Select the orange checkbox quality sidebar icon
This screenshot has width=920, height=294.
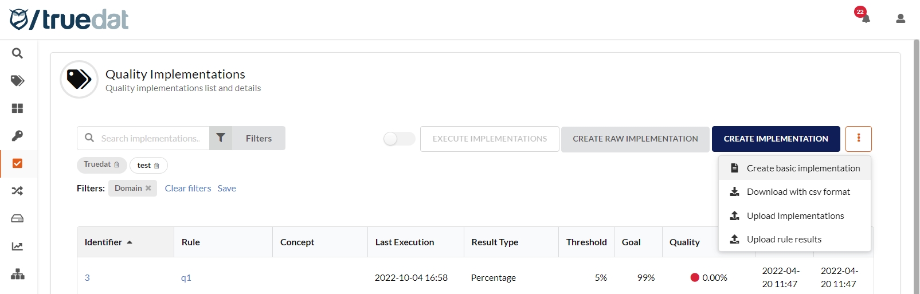[17, 163]
